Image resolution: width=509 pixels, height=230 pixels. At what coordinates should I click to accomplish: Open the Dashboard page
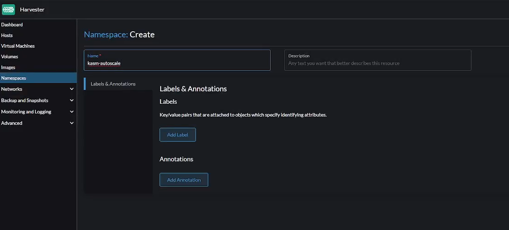pyautogui.click(x=12, y=25)
